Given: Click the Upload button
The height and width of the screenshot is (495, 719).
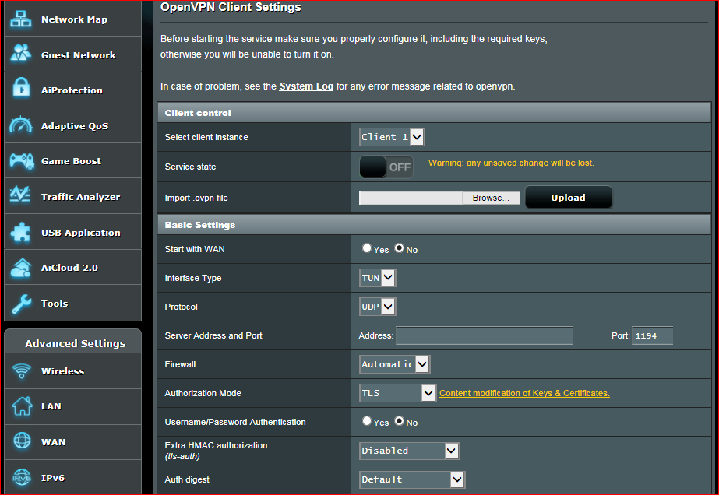Looking at the screenshot, I should tap(568, 198).
